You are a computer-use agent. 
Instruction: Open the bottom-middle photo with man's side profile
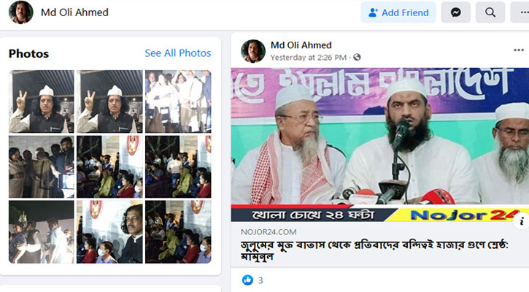coord(109,232)
